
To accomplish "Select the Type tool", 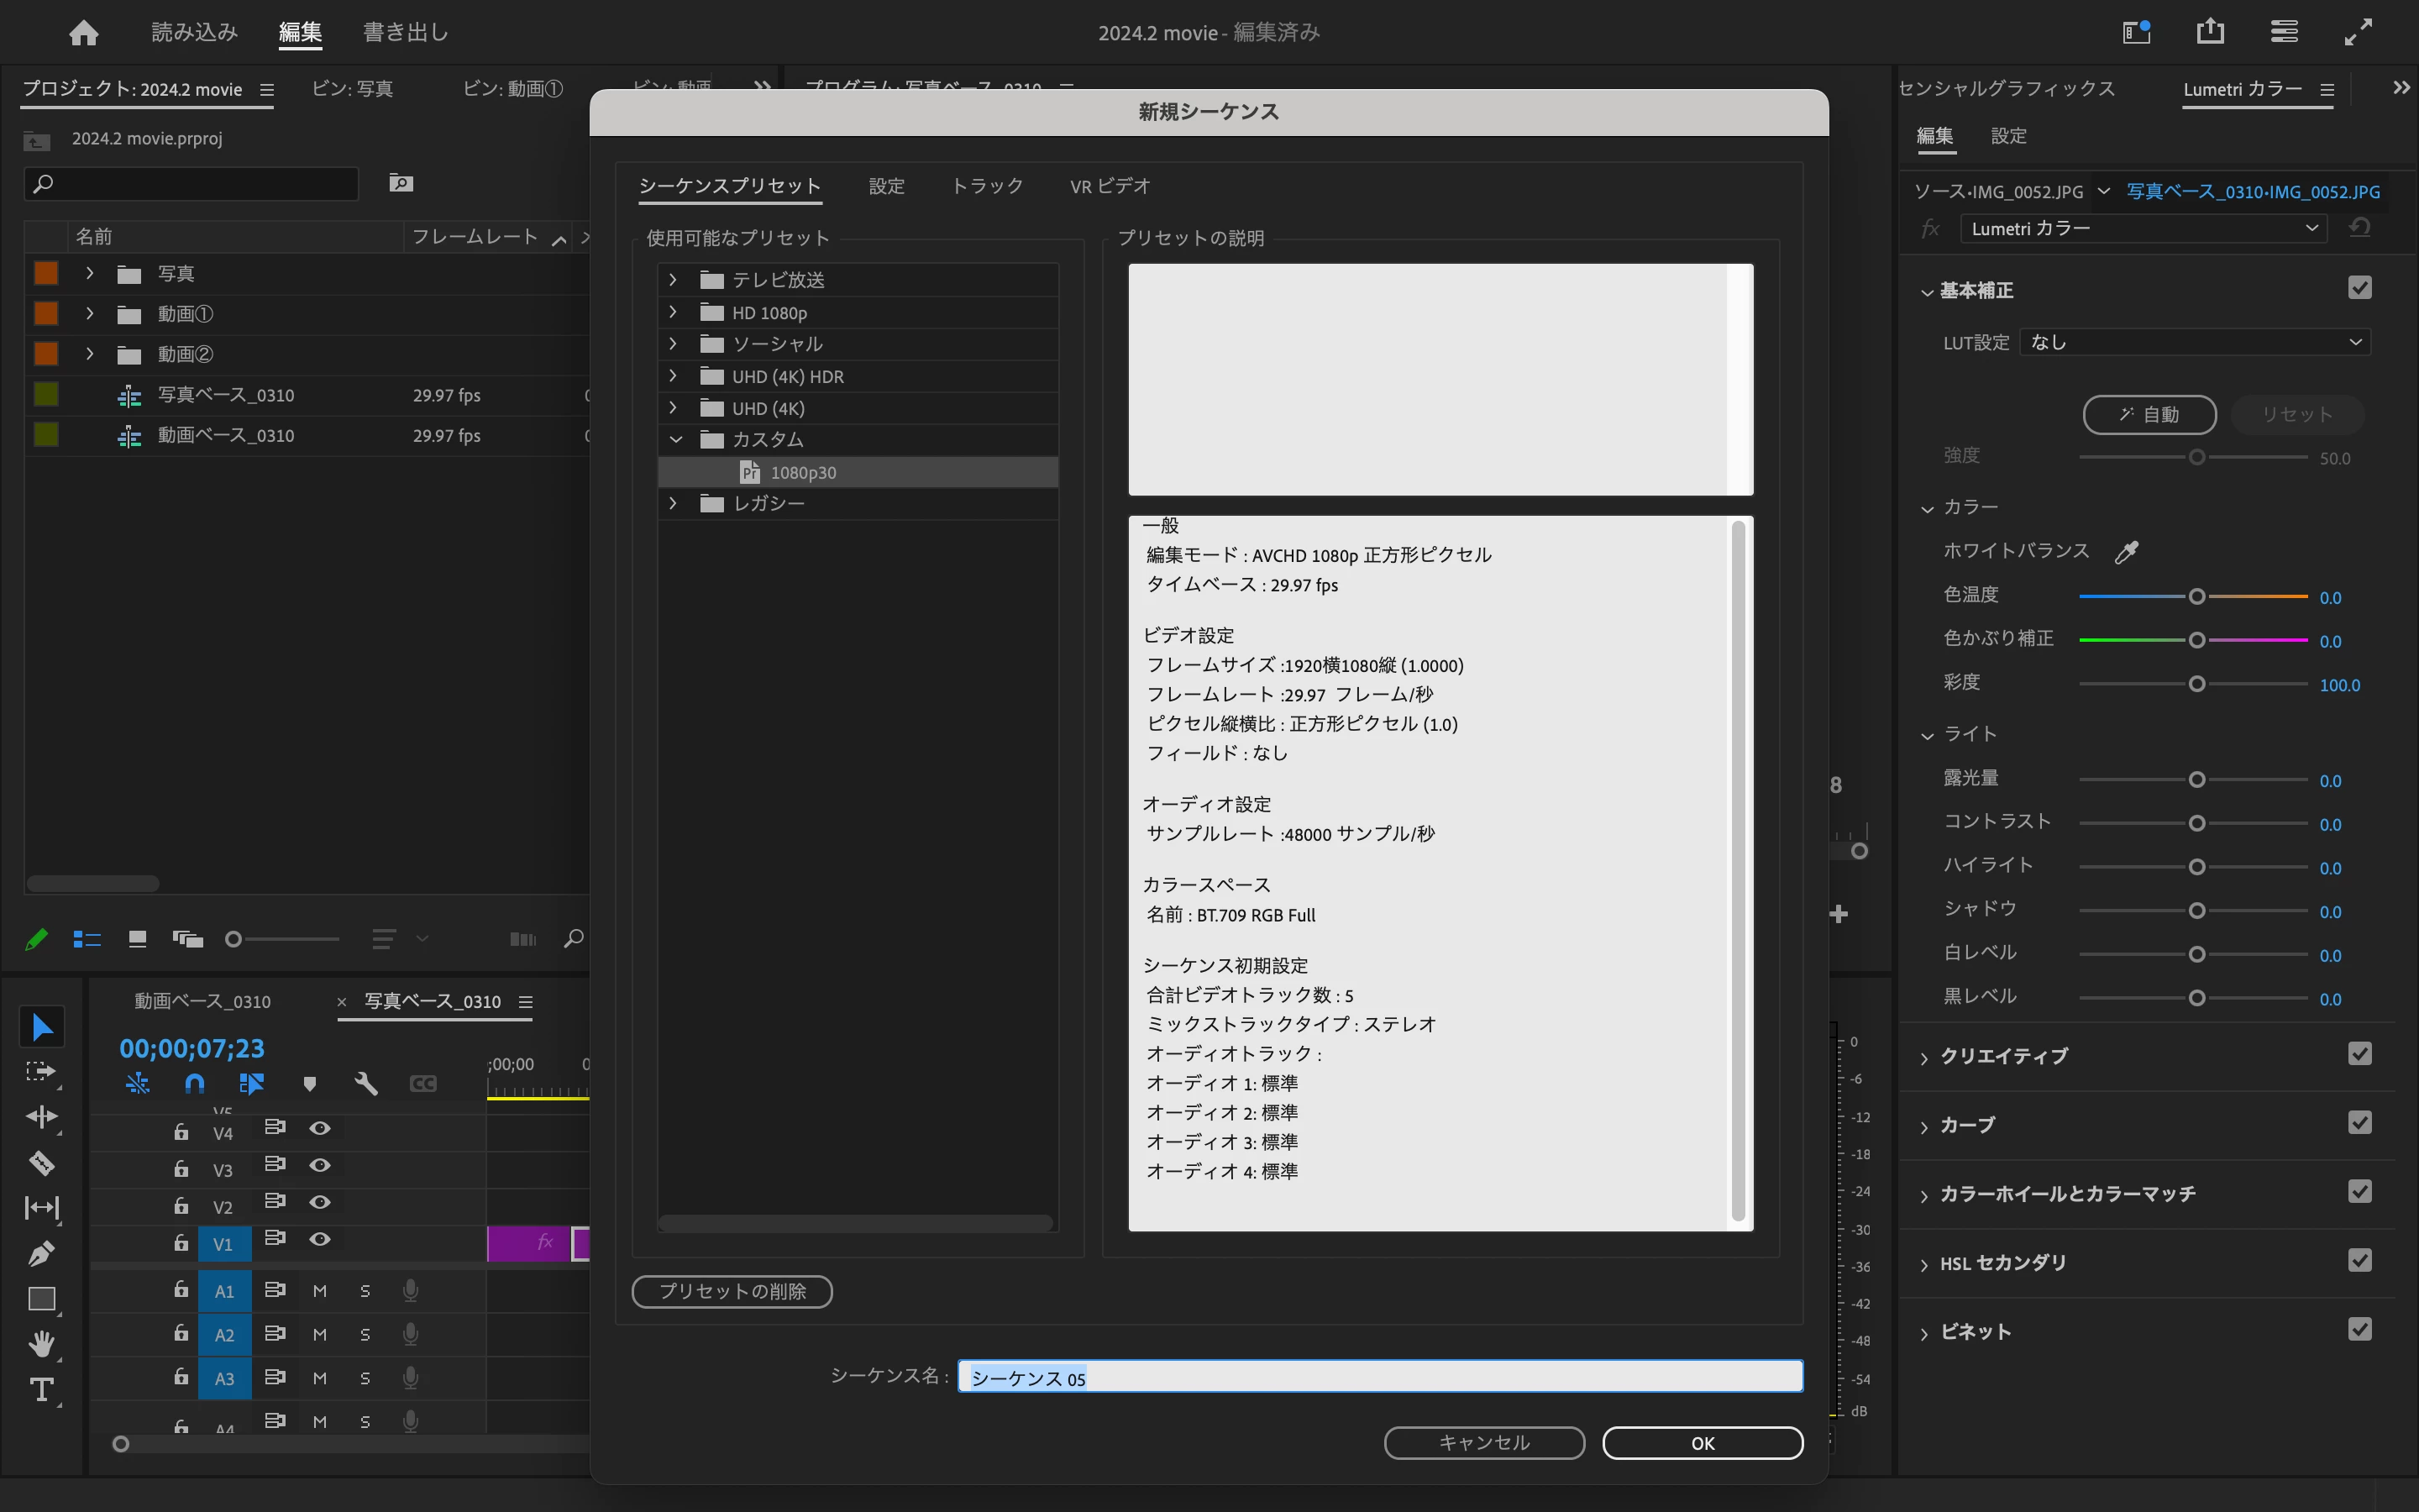I will click(x=41, y=1389).
